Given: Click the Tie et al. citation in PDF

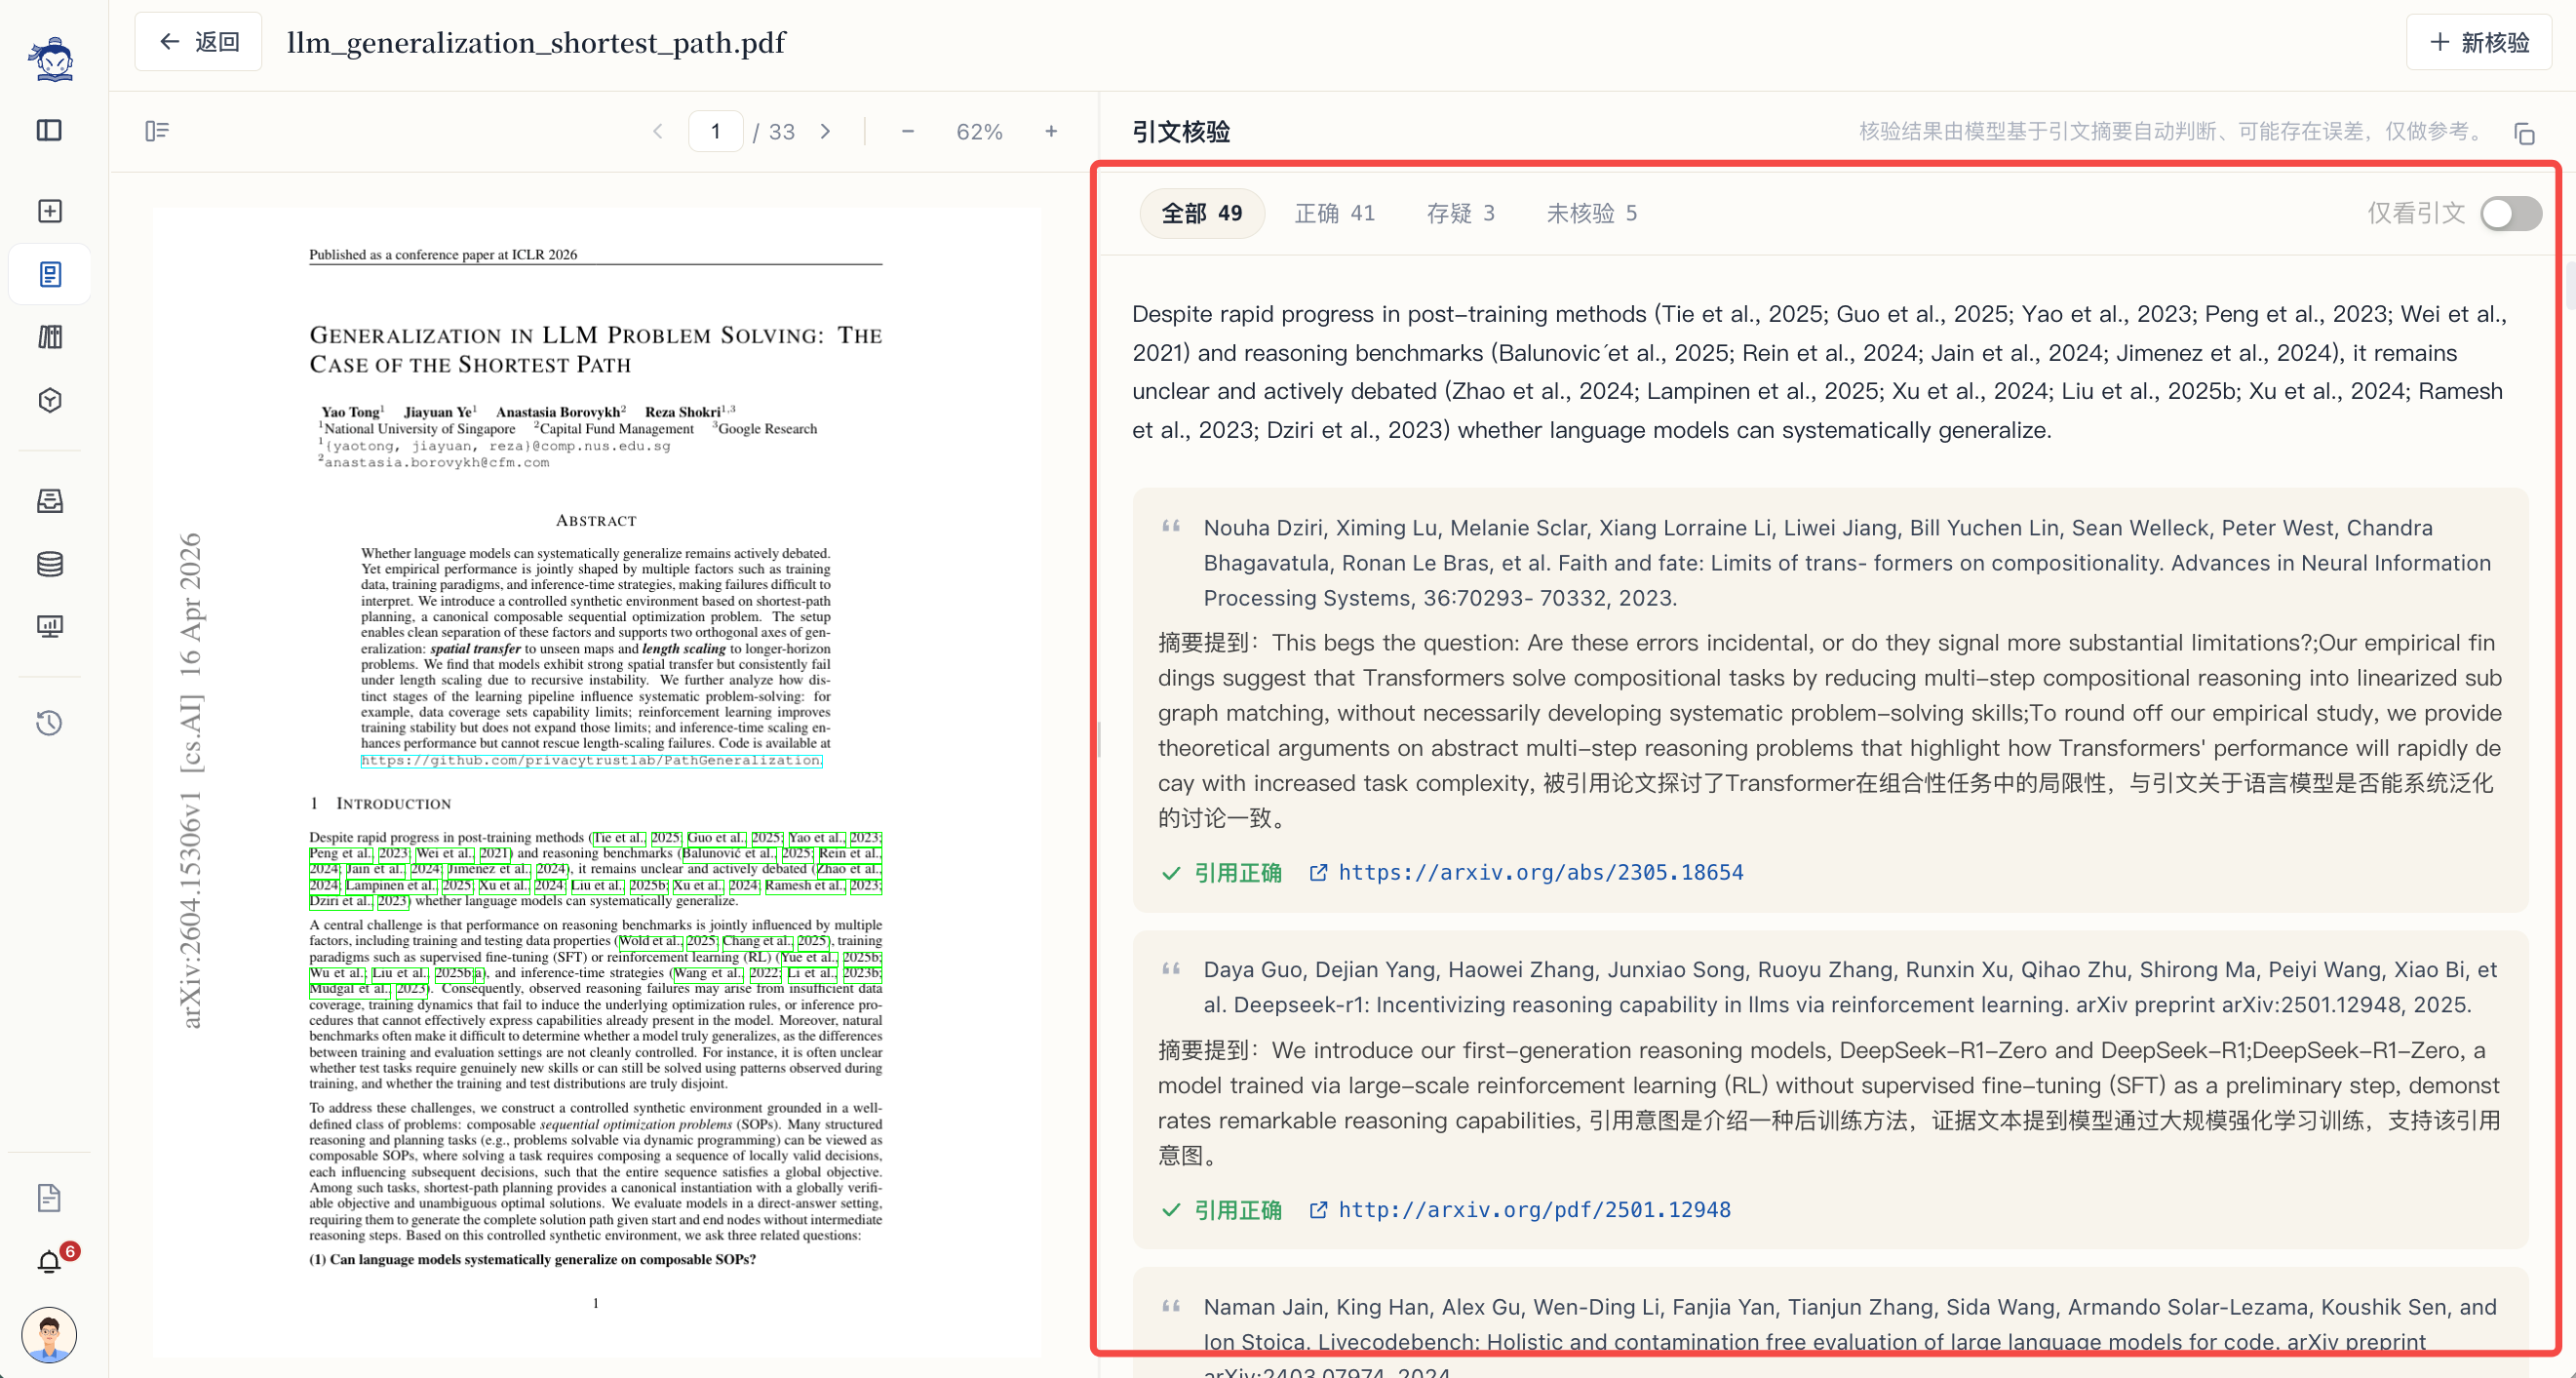Looking at the screenshot, I should [x=620, y=837].
